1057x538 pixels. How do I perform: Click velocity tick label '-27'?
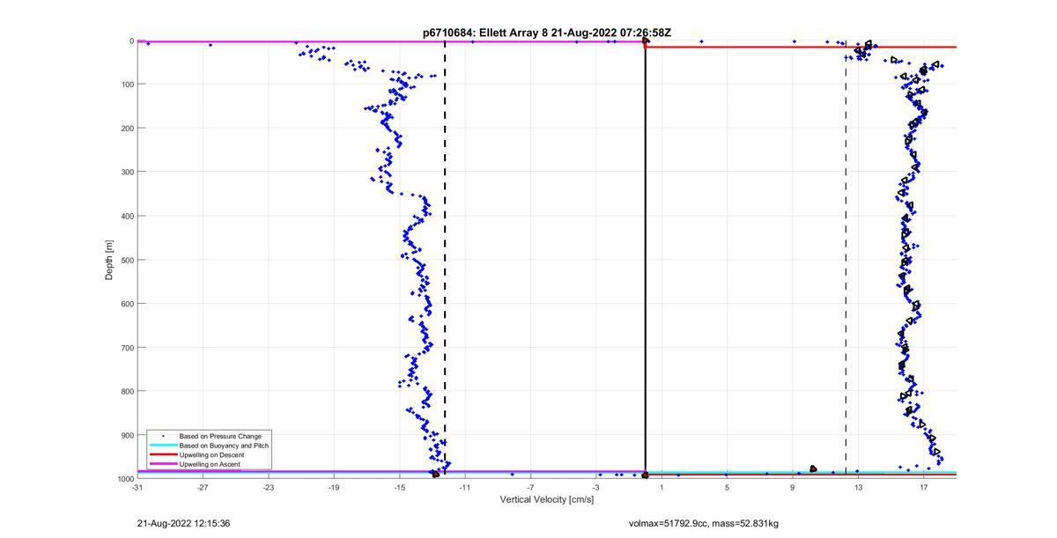(203, 488)
